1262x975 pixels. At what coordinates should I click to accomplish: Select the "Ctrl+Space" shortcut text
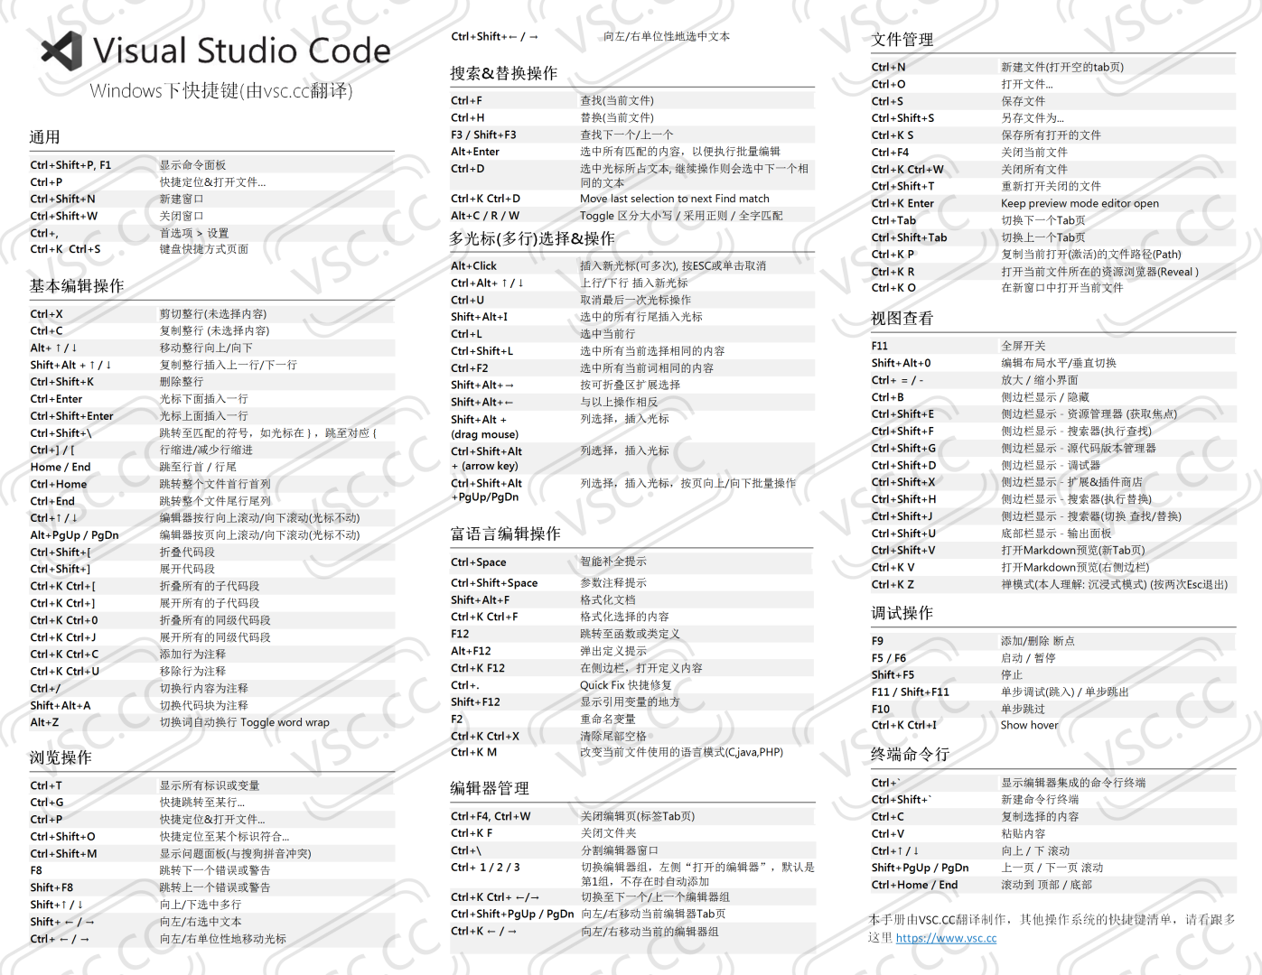(x=479, y=562)
